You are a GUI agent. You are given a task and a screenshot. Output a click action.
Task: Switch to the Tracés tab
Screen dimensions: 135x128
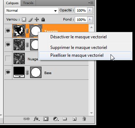[x=28, y=3]
